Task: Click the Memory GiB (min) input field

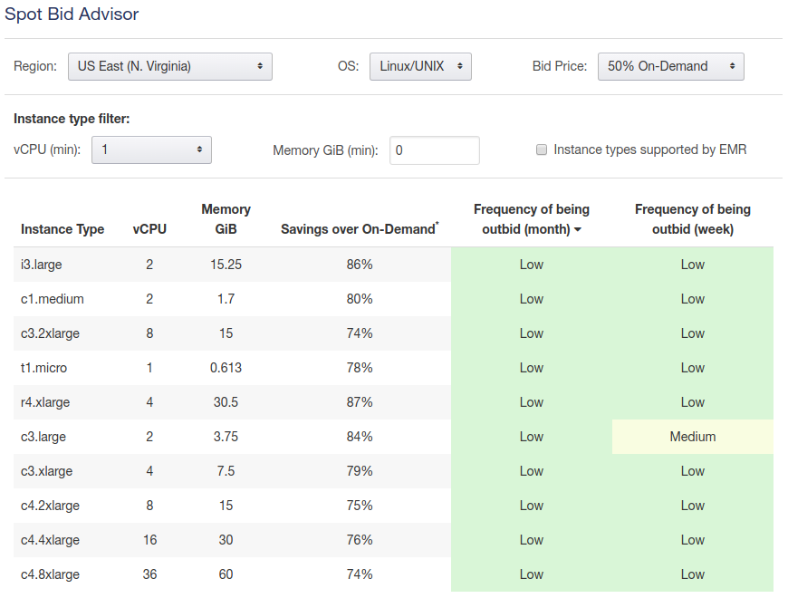Action: (x=434, y=150)
